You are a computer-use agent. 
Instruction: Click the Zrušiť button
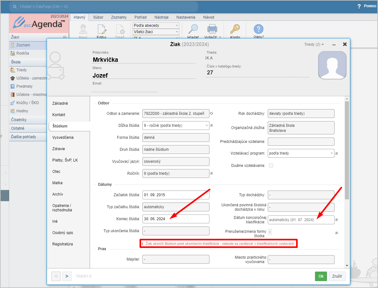tap(337, 276)
